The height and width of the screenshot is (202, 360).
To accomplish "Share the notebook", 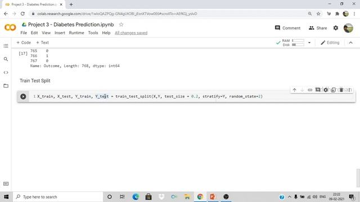I will click(318, 28).
